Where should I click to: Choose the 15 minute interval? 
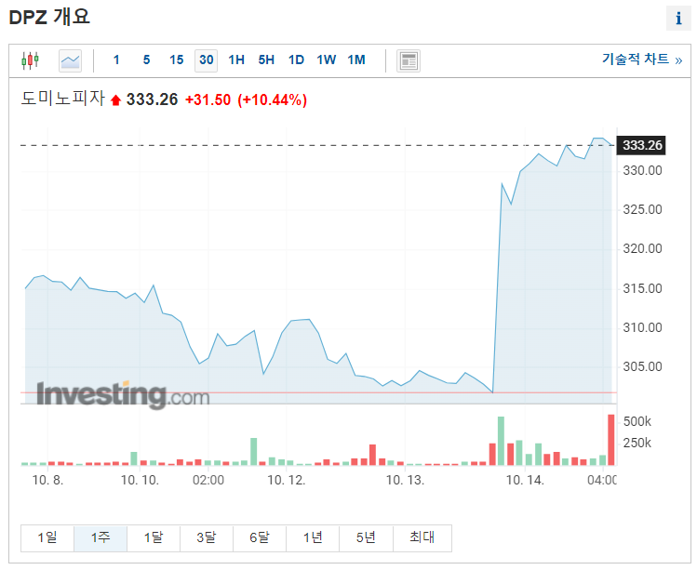click(177, 60)
